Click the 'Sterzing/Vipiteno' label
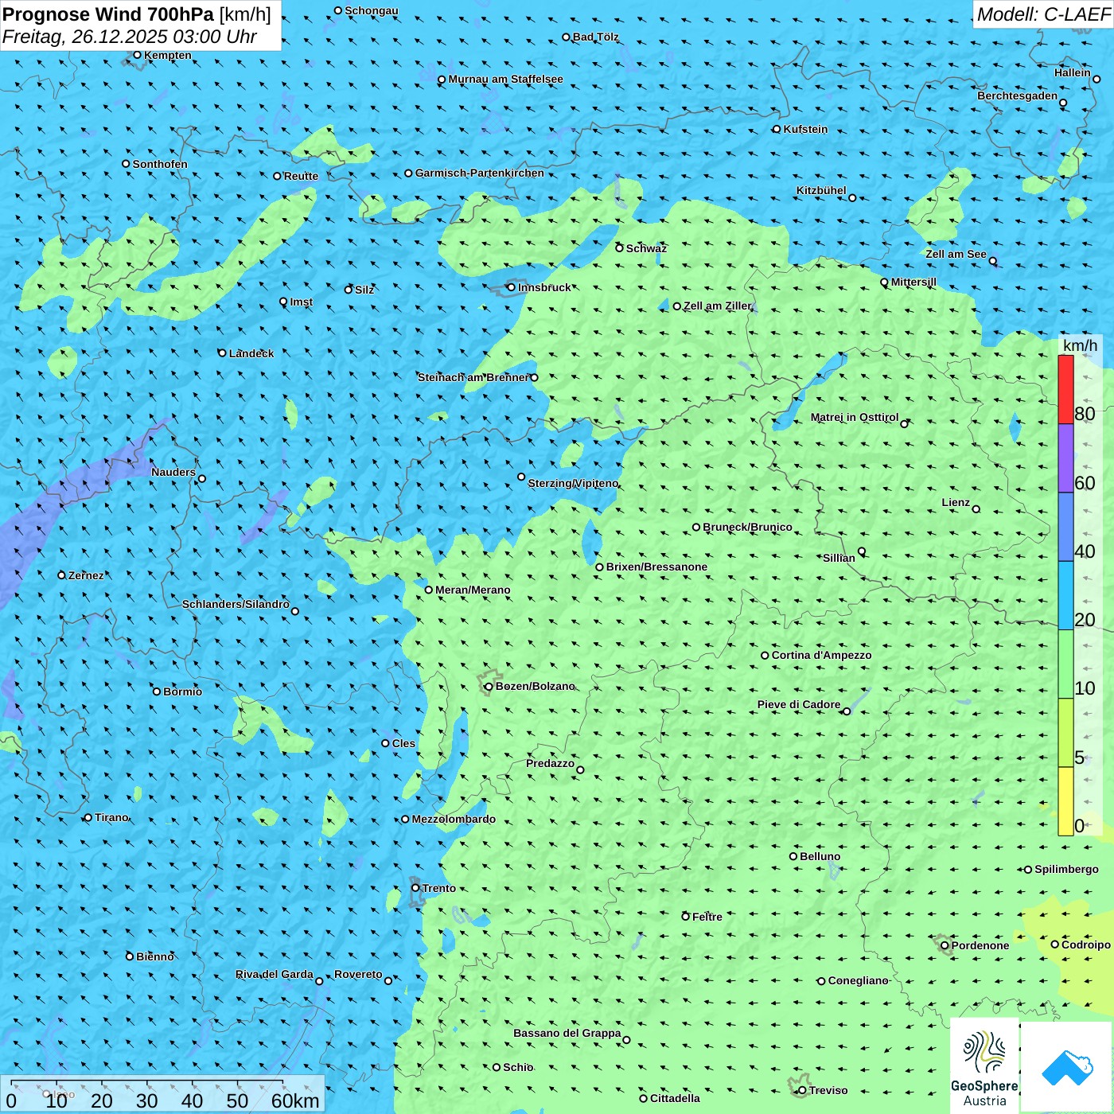The width and height of the screenshot is (1114, 1114). point(573,483)
